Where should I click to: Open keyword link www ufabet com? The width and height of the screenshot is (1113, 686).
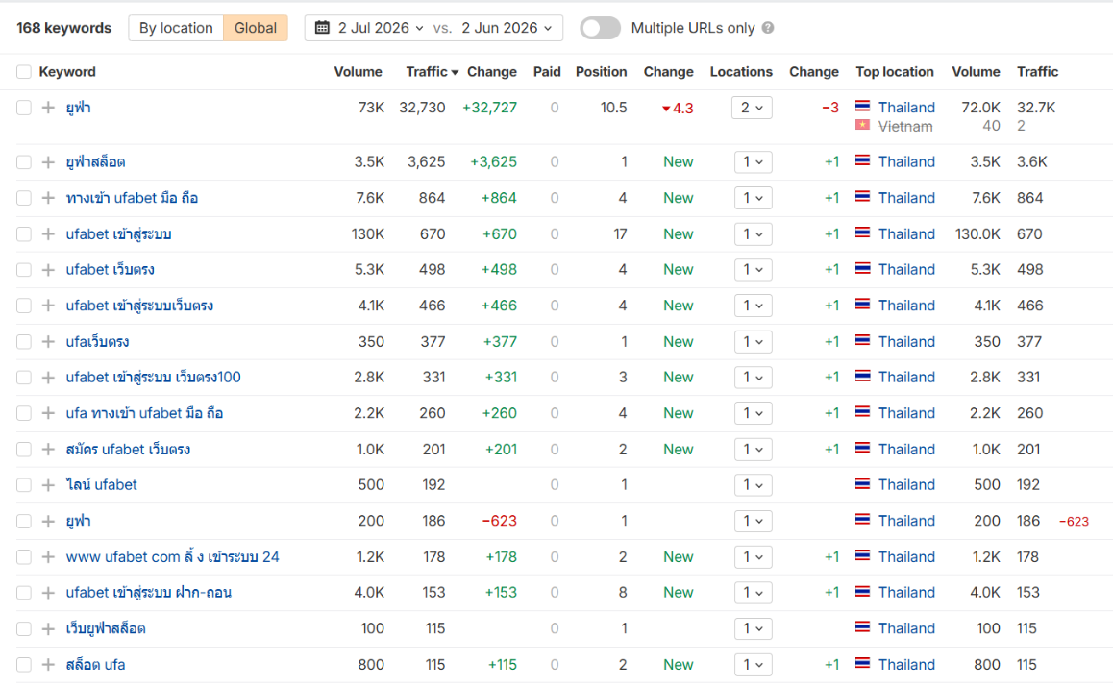172,557
